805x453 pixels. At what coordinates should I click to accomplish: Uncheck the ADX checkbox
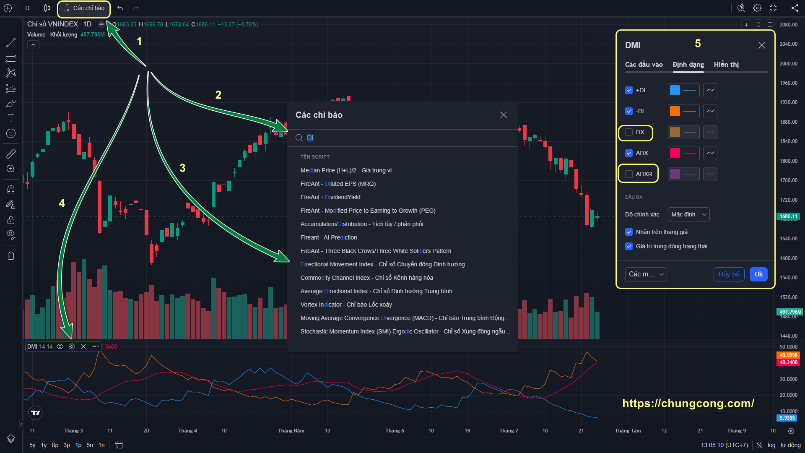pos(629,153)
